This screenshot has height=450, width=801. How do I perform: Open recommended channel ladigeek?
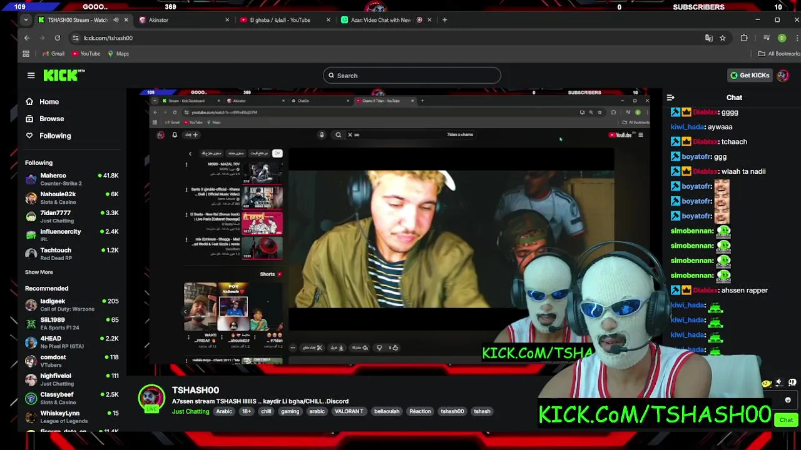[72, 305]
